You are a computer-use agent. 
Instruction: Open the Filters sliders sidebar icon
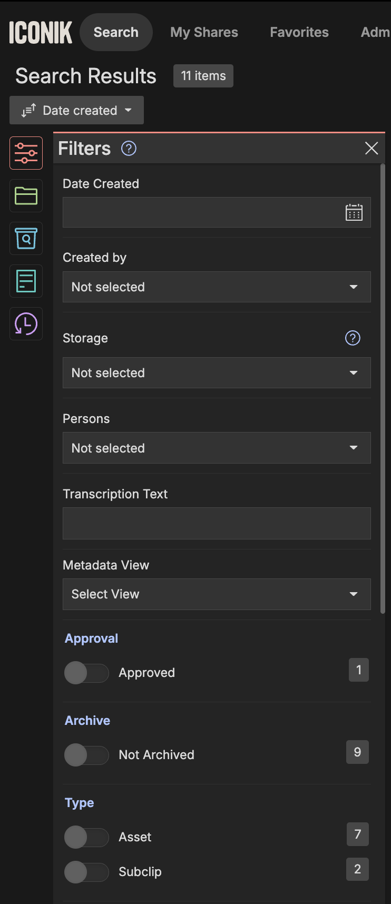point(26,153)
